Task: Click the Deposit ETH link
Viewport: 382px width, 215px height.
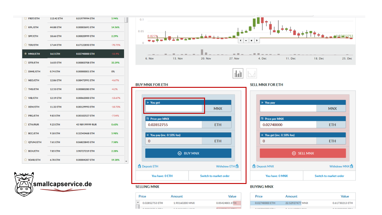Action: [148, 166]
